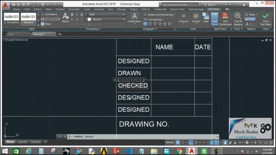Open the Home ribbon tab
276x155 pixels.
[x=16, y=9]
